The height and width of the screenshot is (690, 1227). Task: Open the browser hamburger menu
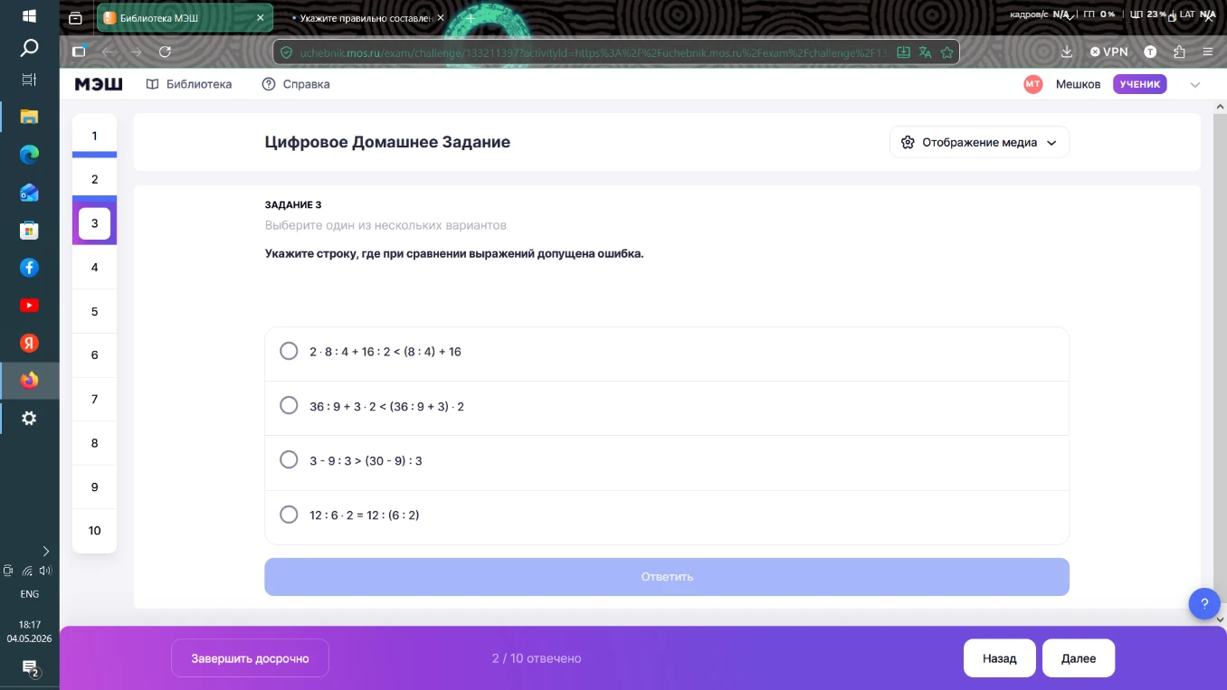point(1207,52)
